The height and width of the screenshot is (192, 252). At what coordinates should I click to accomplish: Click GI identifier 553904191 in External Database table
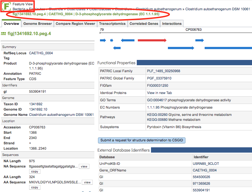click(201, 190)
